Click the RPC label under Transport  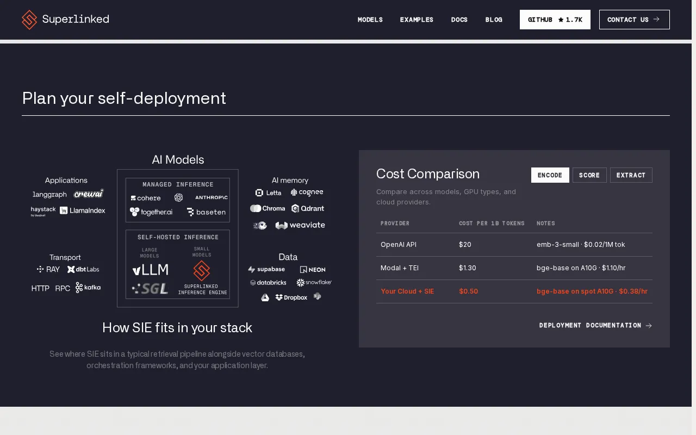(x=63, y=288)
